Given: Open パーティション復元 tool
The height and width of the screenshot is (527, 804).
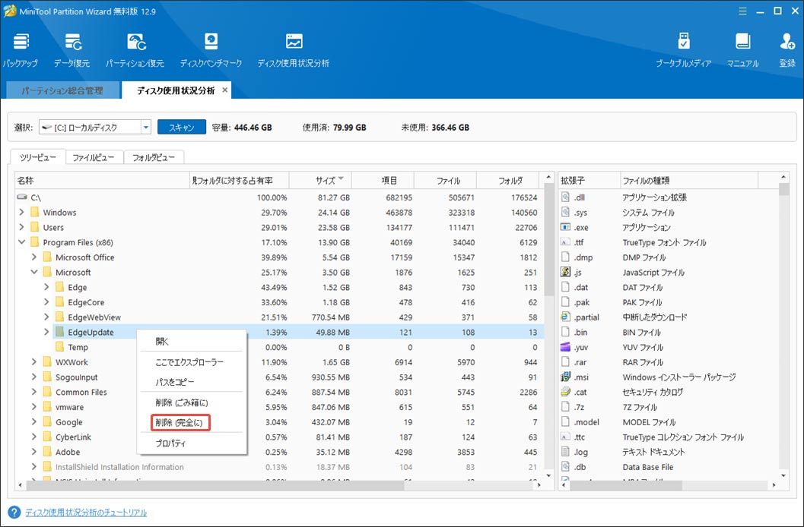Looking at the screenshot, I should [x=135, y=50].
